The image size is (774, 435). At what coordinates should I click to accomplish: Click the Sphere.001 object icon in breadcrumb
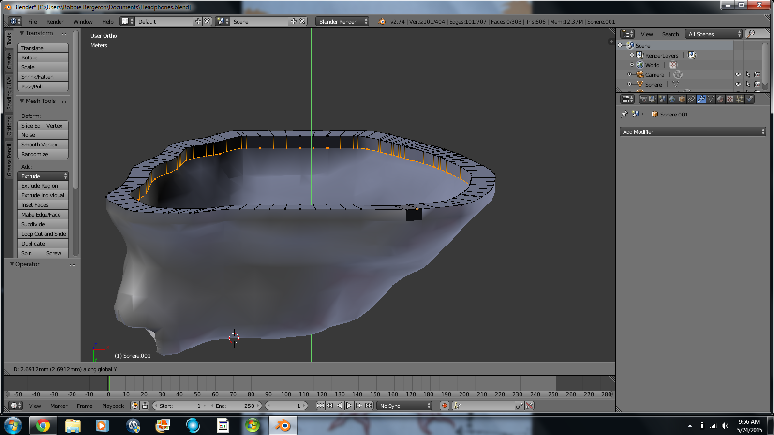pos(655,115)
